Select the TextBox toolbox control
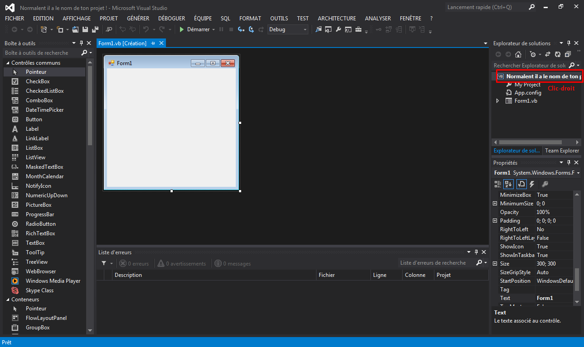The image size is (584, 347). point(44,243)
